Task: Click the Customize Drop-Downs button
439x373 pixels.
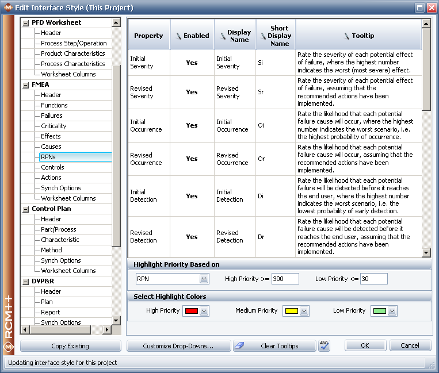Action: tap(178, 346)
